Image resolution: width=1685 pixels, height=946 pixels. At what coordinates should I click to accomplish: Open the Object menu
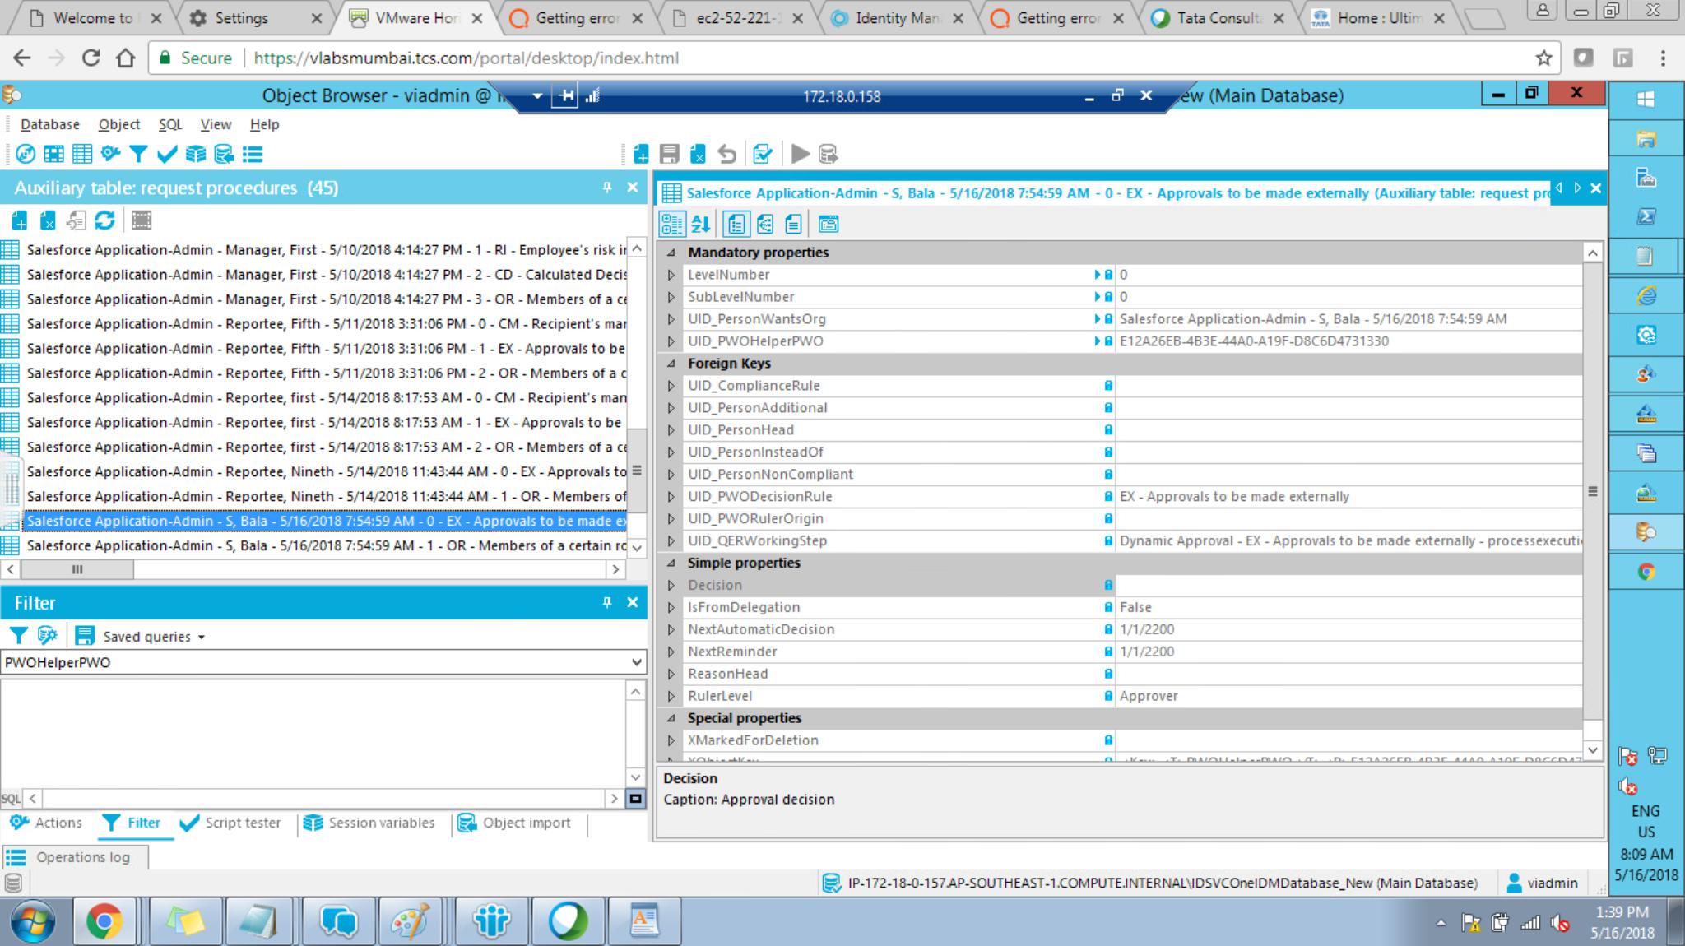[x=119, y=124]
